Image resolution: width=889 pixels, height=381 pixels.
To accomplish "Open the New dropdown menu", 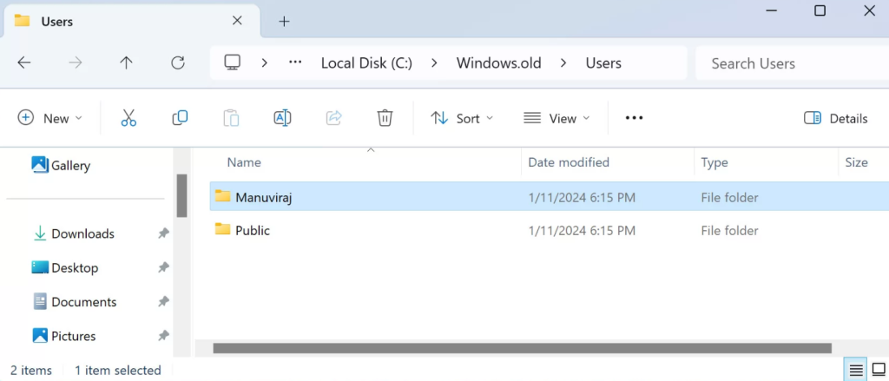I will [x=50, y=118].
